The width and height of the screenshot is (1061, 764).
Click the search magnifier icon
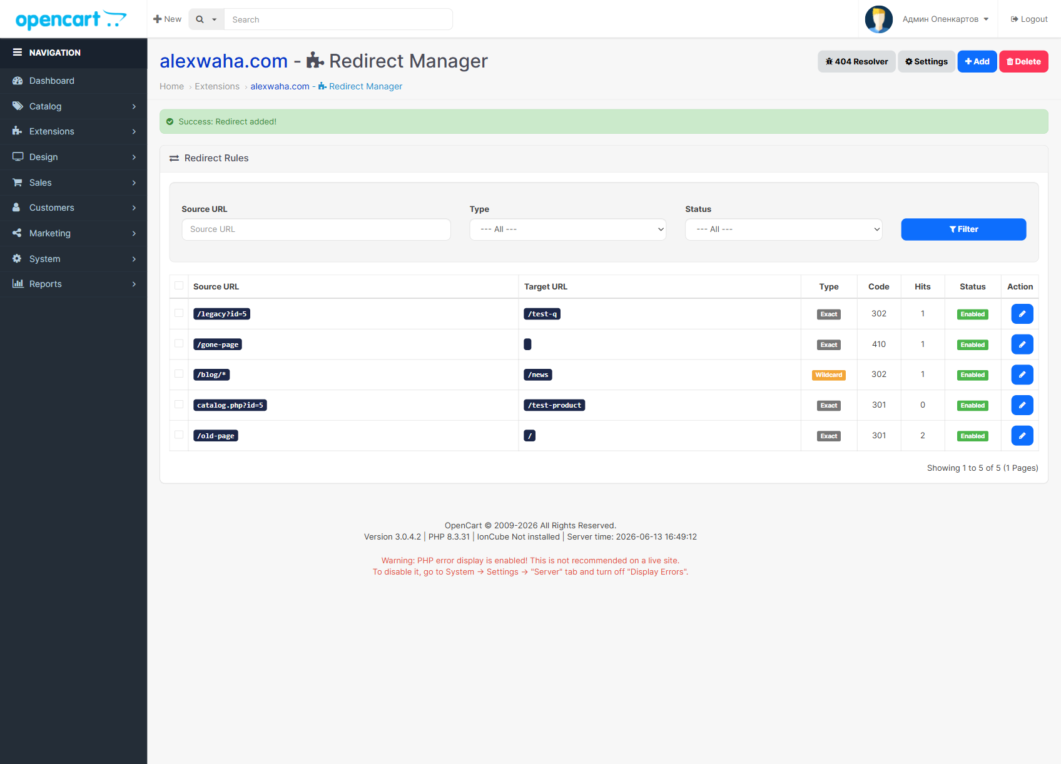pyautogui.click(x=200, y=19)
